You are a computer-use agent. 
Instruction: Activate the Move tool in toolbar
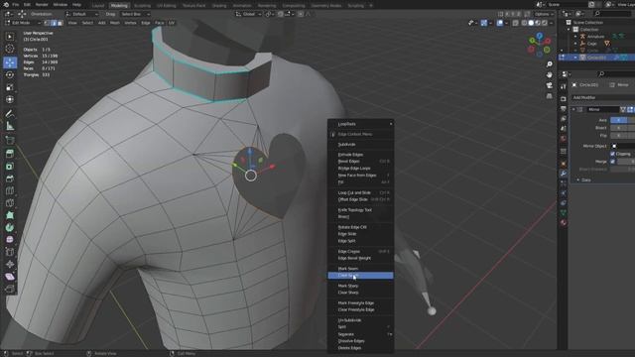10,62
